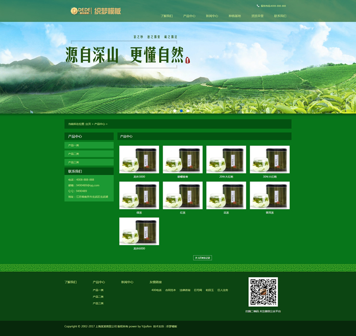The width and height of the screenshot is (356, 336).
Task: Choose 产品三类 in the sidebar category list
Action: pos(89,162)
